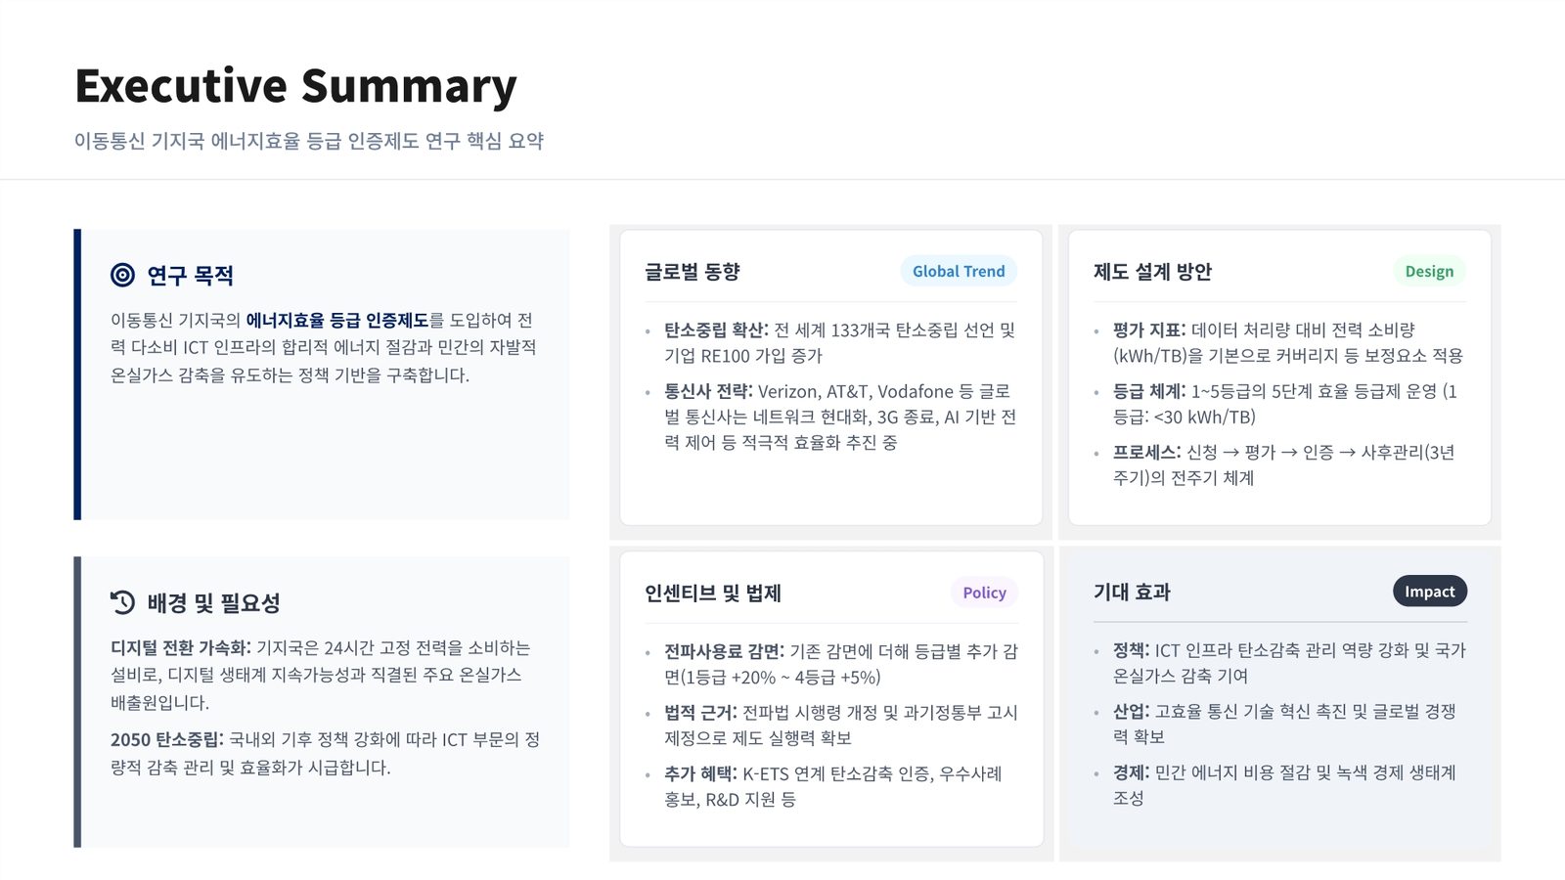
Task: Select the 통신사 전략 bullet item
Action: [840, 417]
